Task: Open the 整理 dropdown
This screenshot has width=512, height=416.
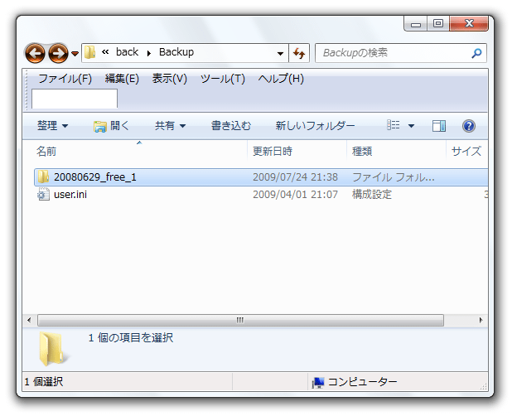Action: click(52, 126)
